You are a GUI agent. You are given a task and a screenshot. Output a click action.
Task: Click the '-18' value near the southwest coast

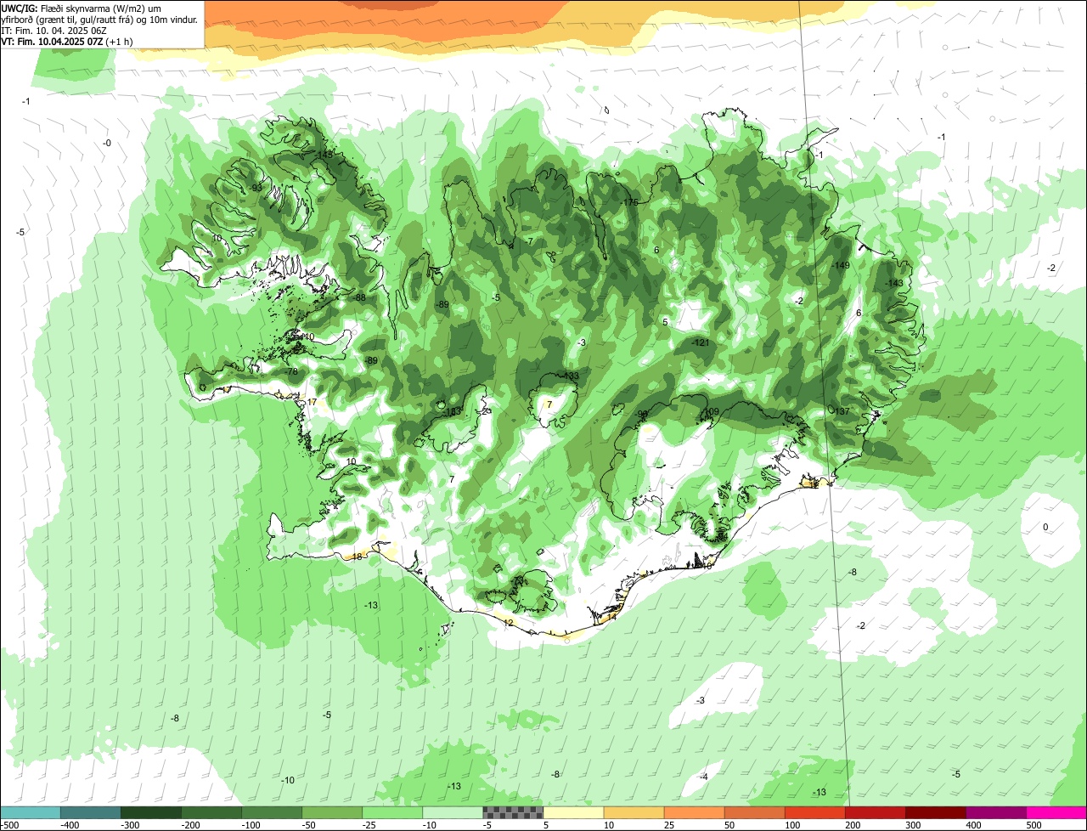click(357, 557)
